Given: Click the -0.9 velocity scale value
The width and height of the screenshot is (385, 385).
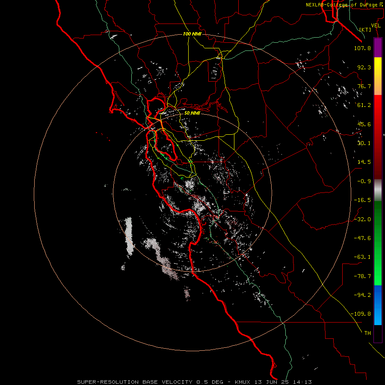Looking at the screenshot, I should coord(364,181).
